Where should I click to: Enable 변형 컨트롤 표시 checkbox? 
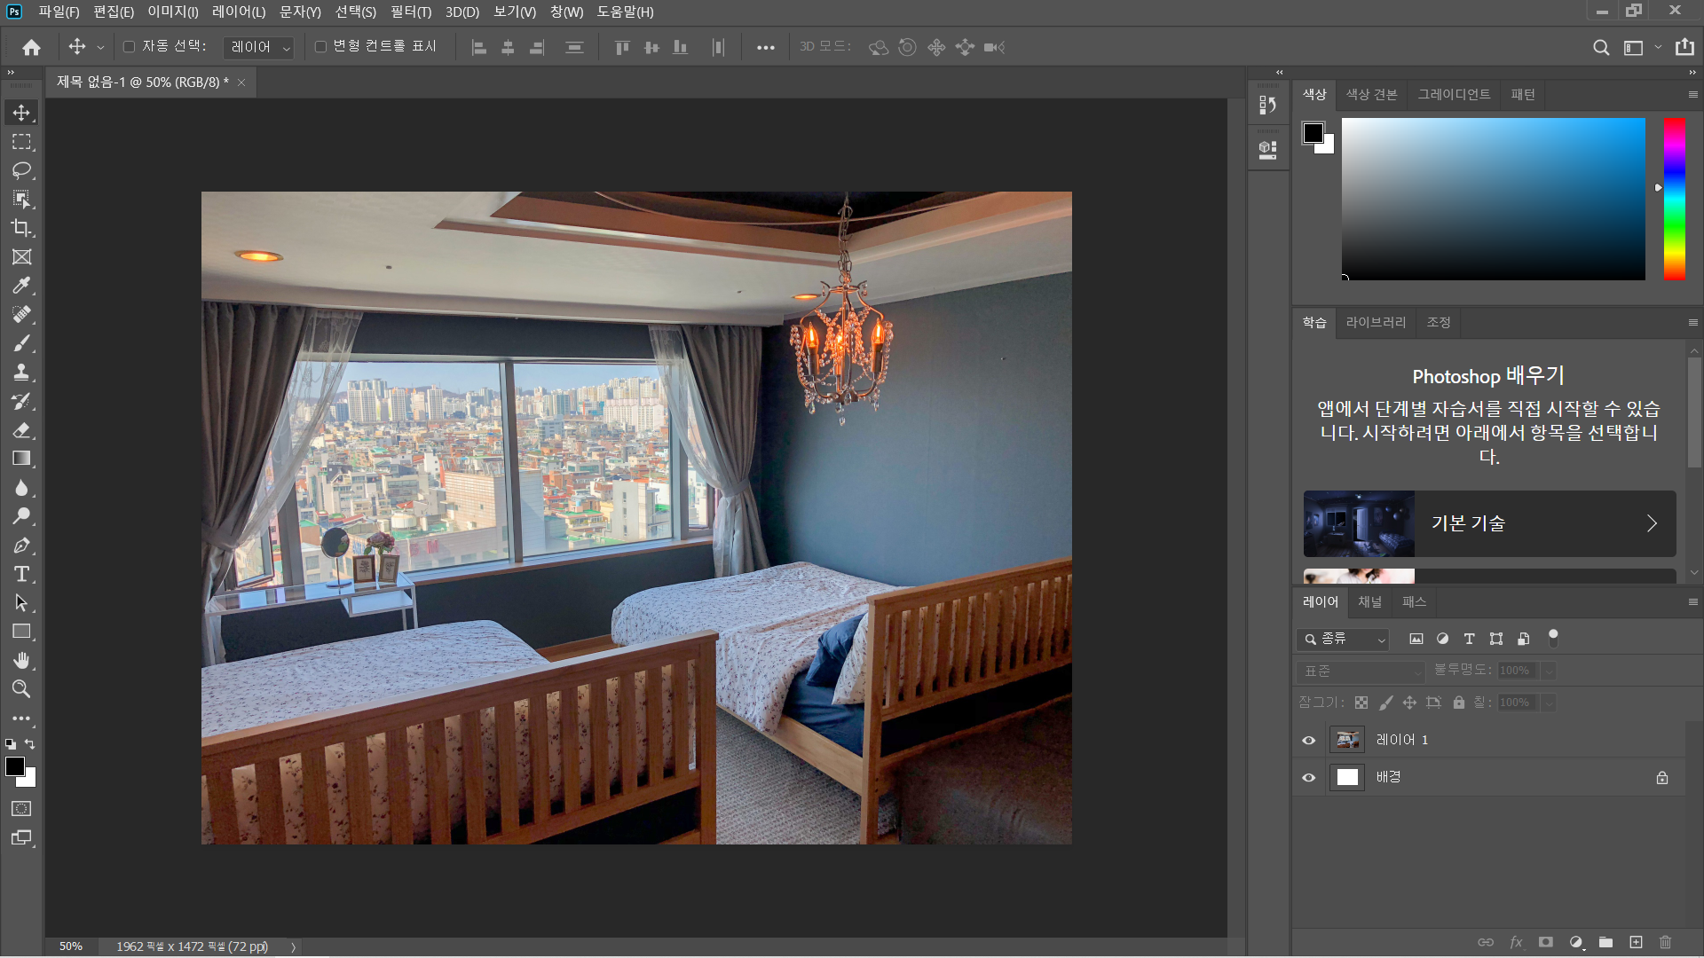click(x=320, y=47)
